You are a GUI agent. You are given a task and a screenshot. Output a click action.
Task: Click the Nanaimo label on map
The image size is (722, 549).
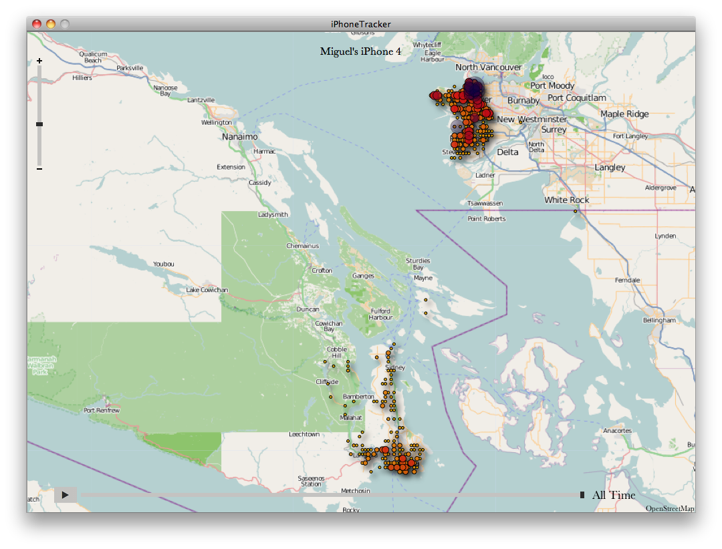point(240,137)
